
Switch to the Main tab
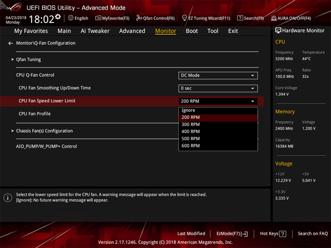click(x=64, y=31)
